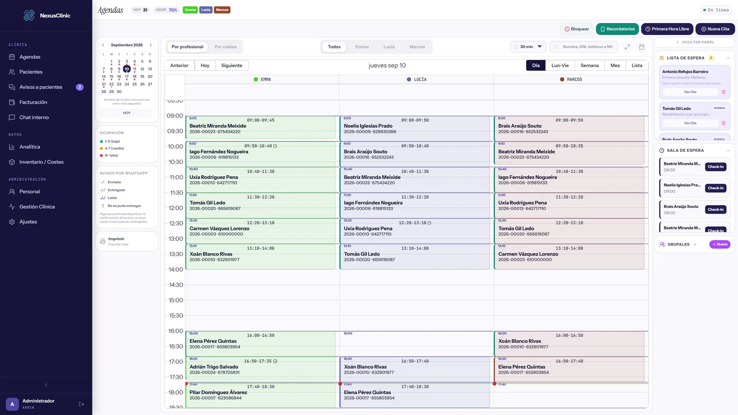Open Pacientes section icon

12,72
